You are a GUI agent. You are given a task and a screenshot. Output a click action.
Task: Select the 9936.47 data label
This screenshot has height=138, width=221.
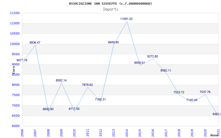(x=35, y=43)
